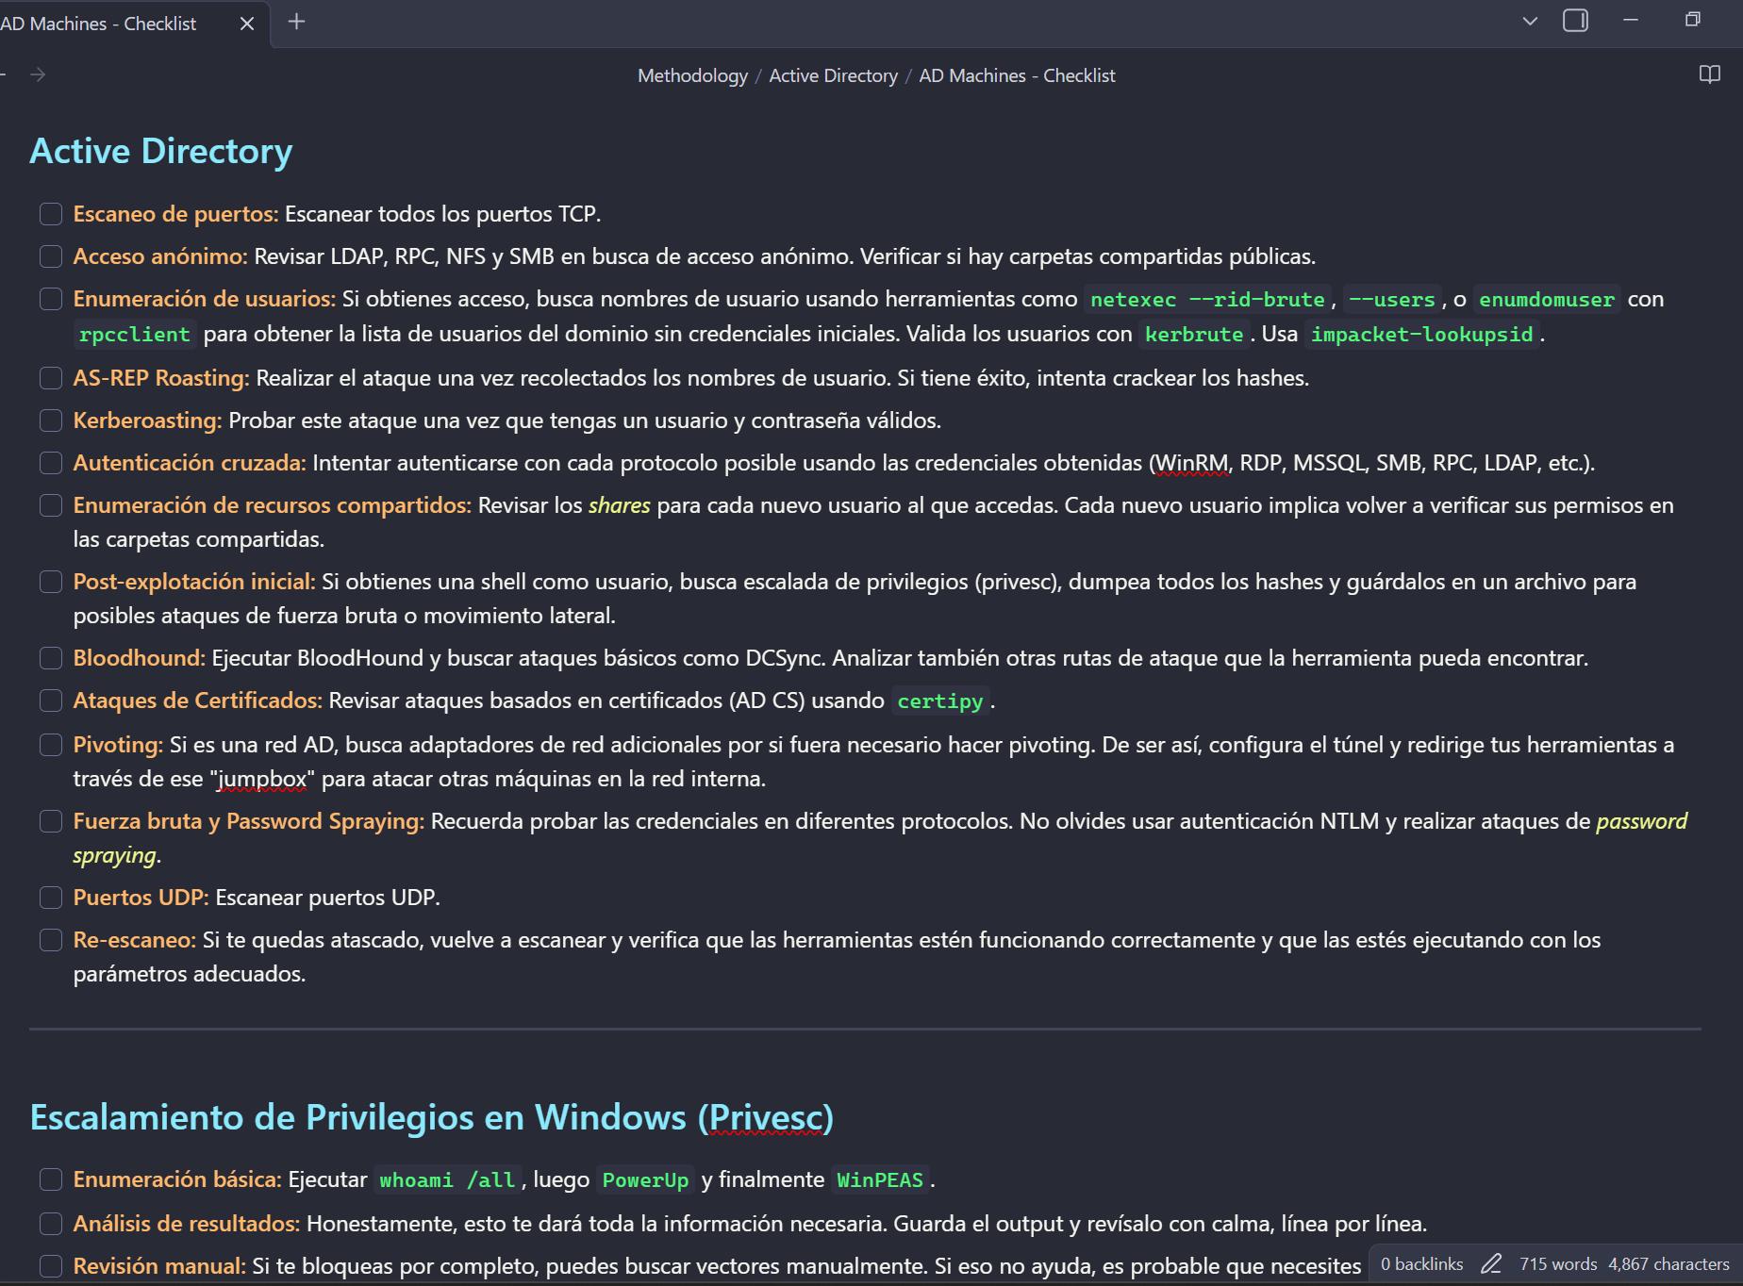Minimize the application window

(x=1631, y=20)
